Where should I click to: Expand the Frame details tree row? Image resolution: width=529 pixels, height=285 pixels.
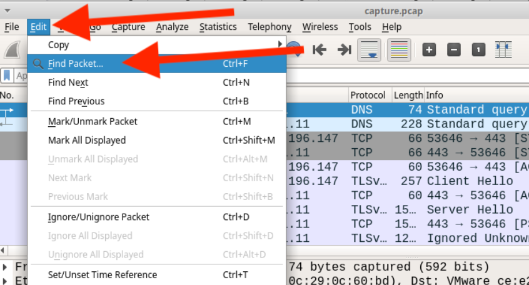pyautogui.click(x=6, y=266)
